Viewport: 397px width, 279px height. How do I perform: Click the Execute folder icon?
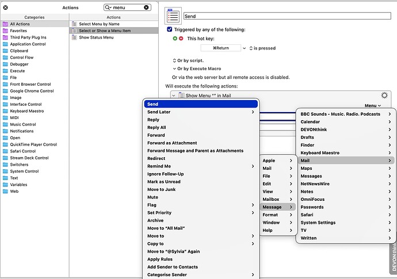(x=5, y=71)
